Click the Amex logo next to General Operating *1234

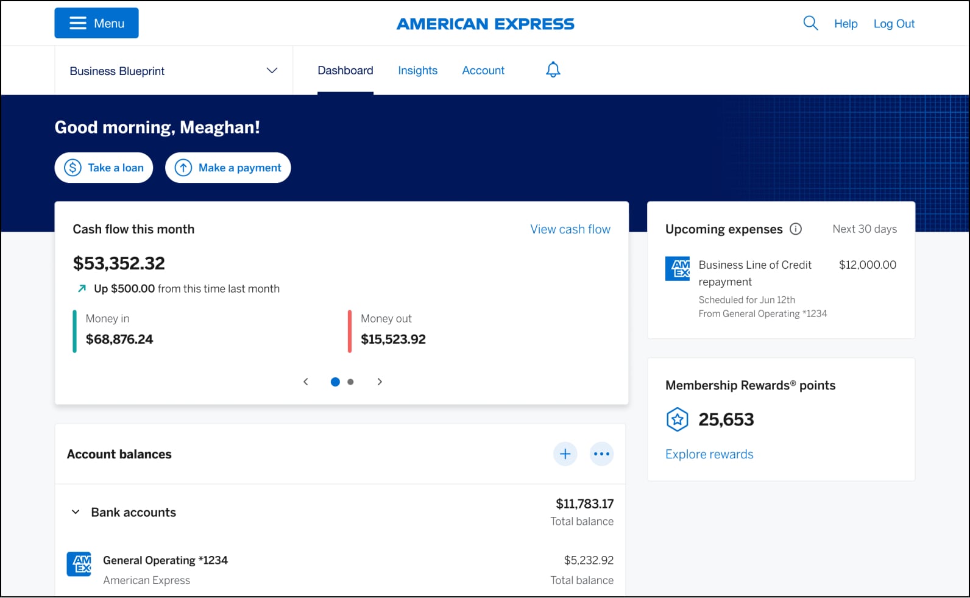tap(79, 564)
